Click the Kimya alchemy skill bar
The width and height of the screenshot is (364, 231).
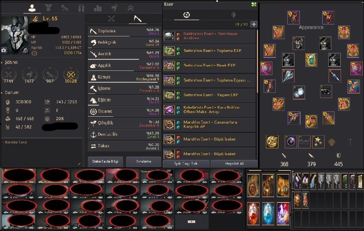pyautogui.click(x=124, y=77)
